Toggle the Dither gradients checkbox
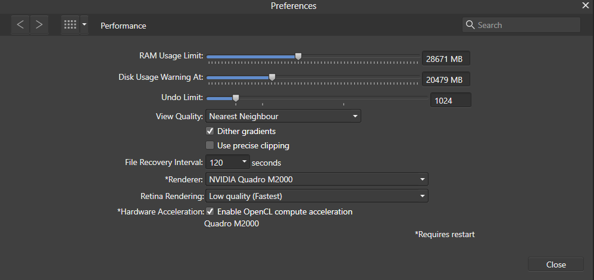Image resolution: width=594 pixels, height=280 pixels. (x=210, y=131)
